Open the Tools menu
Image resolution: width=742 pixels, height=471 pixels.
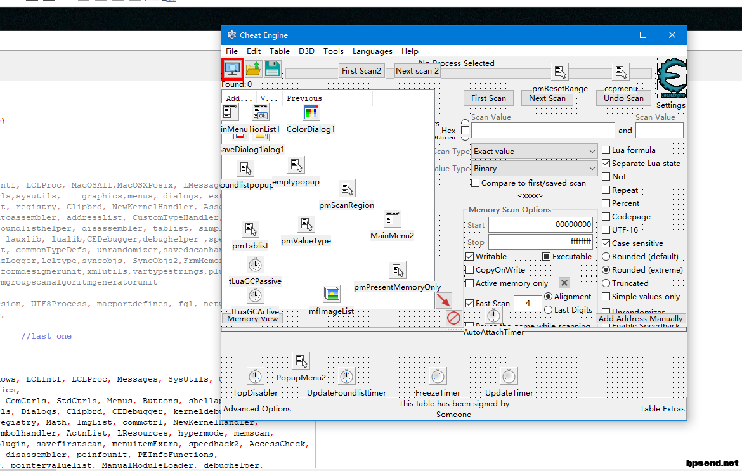(334, 51)
